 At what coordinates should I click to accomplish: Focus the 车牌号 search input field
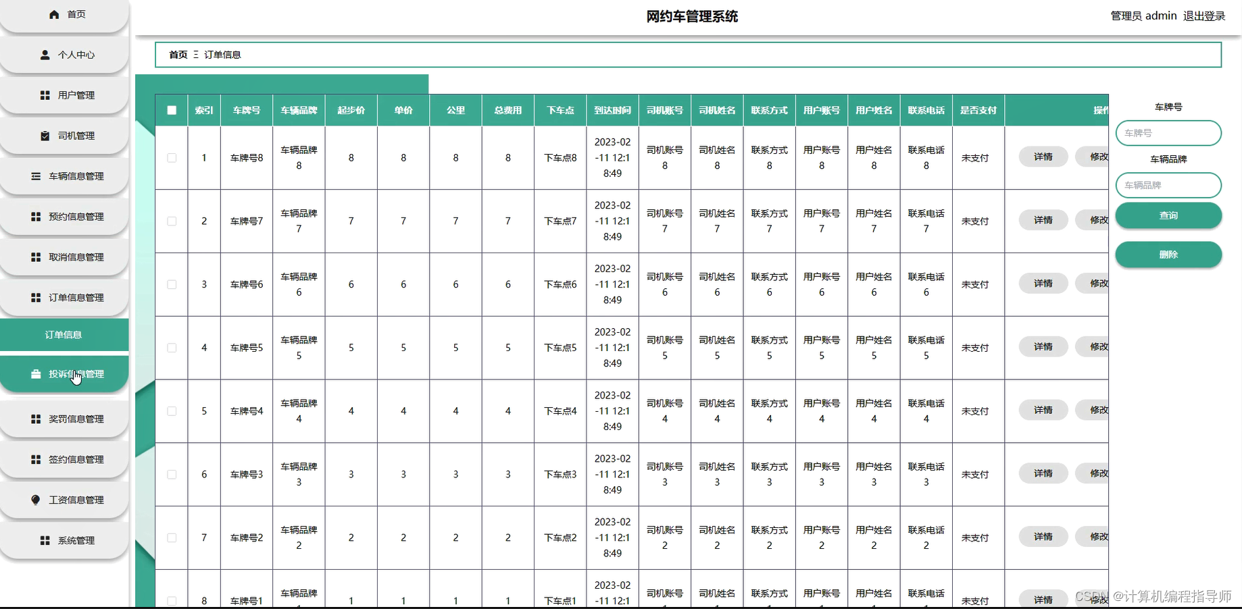point(1168,133)
